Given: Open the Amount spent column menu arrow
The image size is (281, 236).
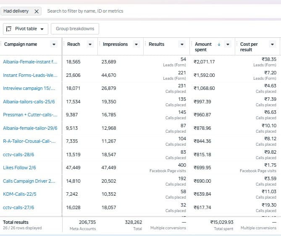Looking at the screenshot, I should pyautogui.click(x=228, y=45).
